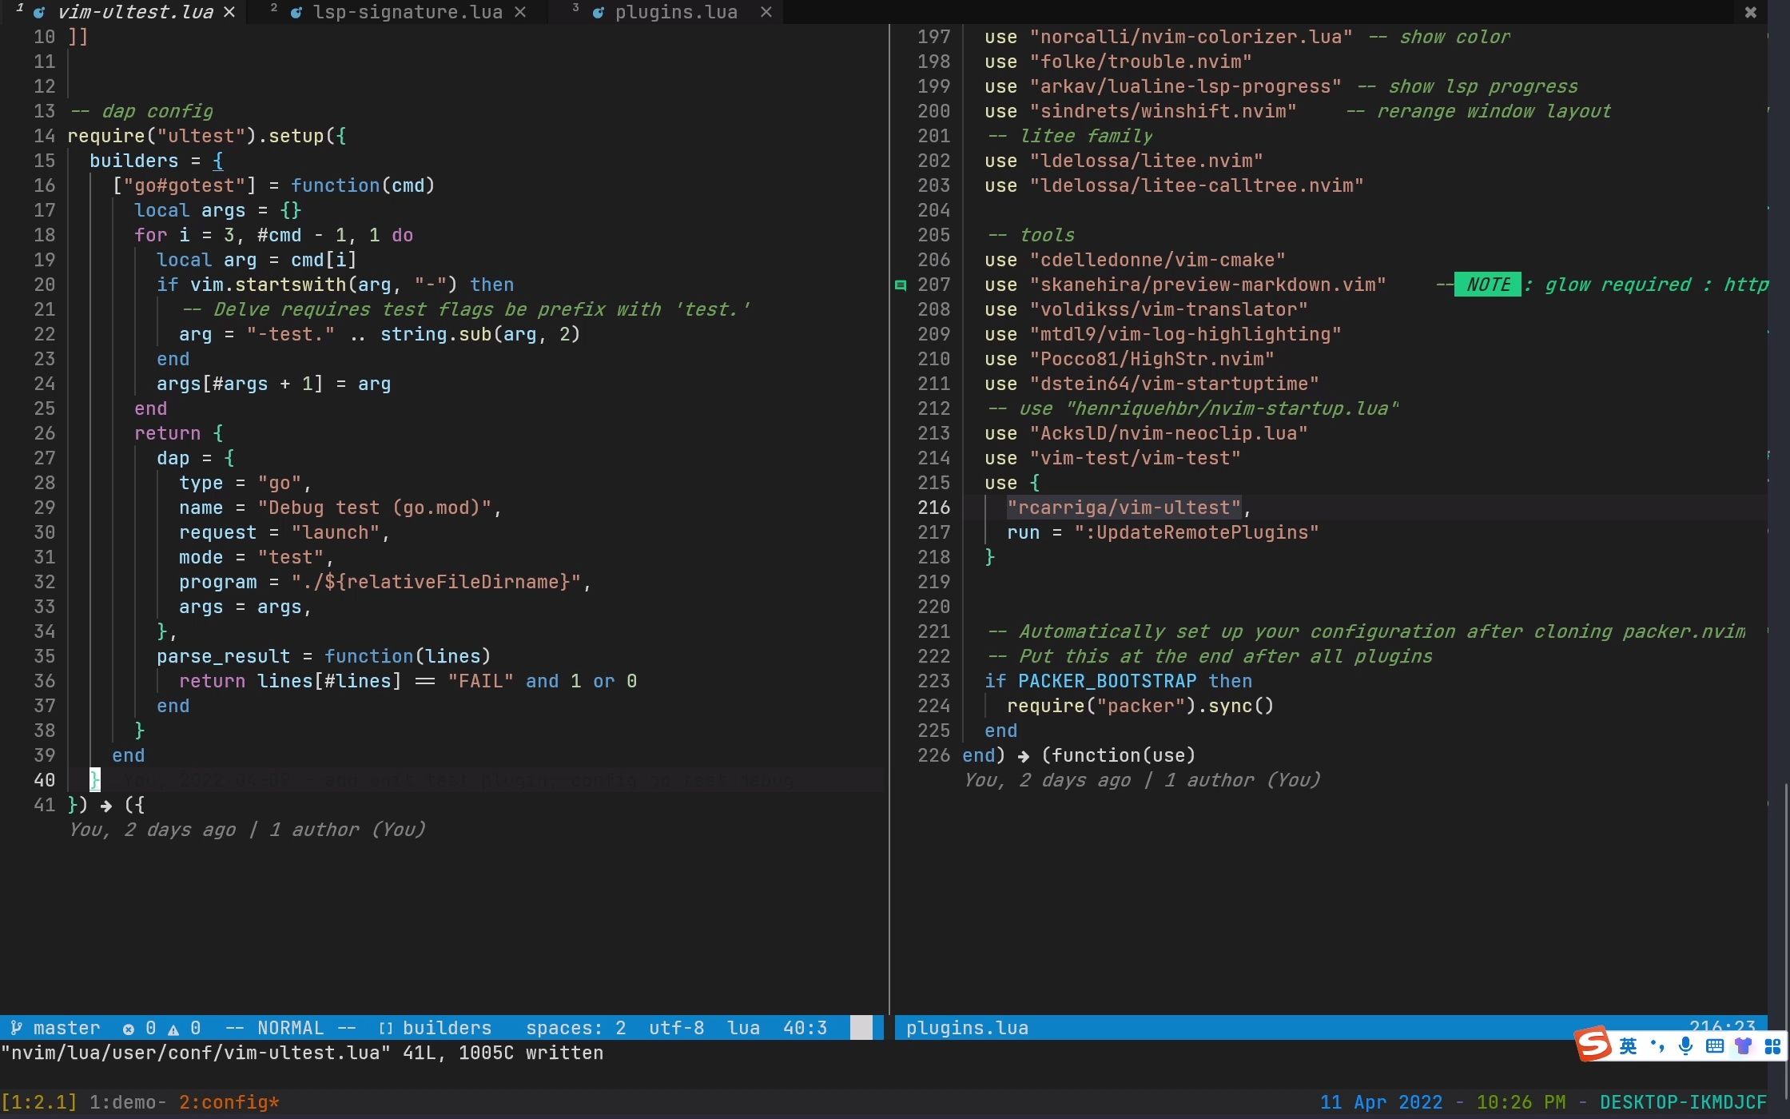Viewport: 1790px width, 1119px height.
Task: Place cursor on NOTE highlight badge on line 207
Action: coord(1488,285)
